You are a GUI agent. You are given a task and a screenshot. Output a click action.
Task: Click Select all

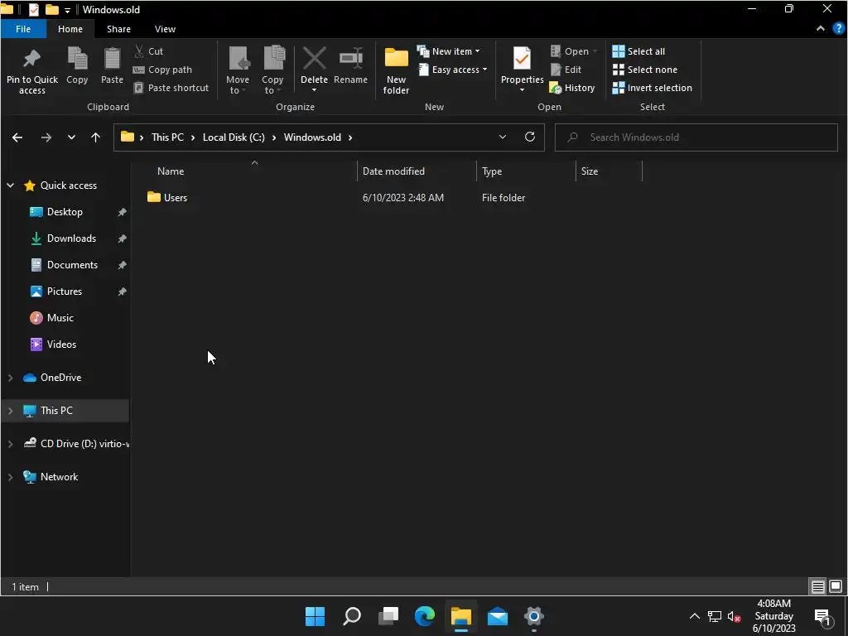638,51
